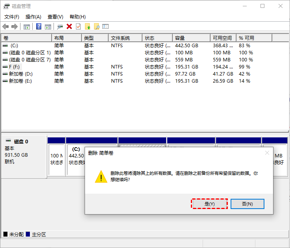Open the blue Help question-mark icon
The height and width of the screenshot is (248, 290).
click(x=39, y=26)
